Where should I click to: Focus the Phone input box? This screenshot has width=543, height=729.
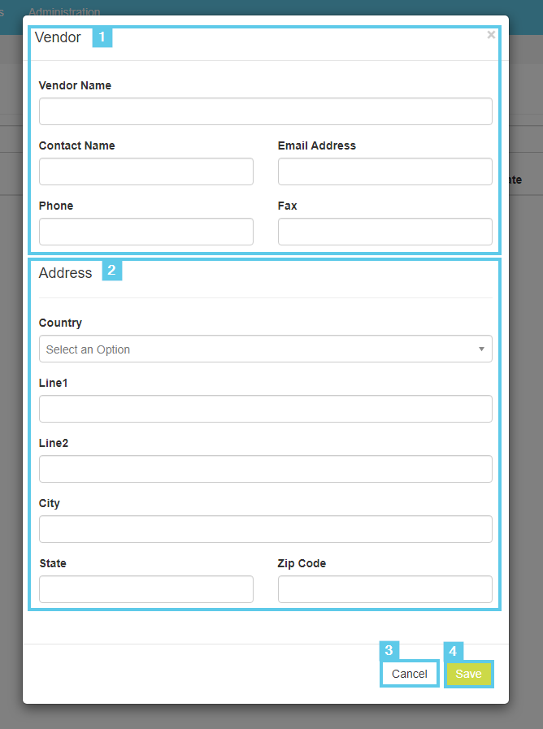[x=146, y=232]
